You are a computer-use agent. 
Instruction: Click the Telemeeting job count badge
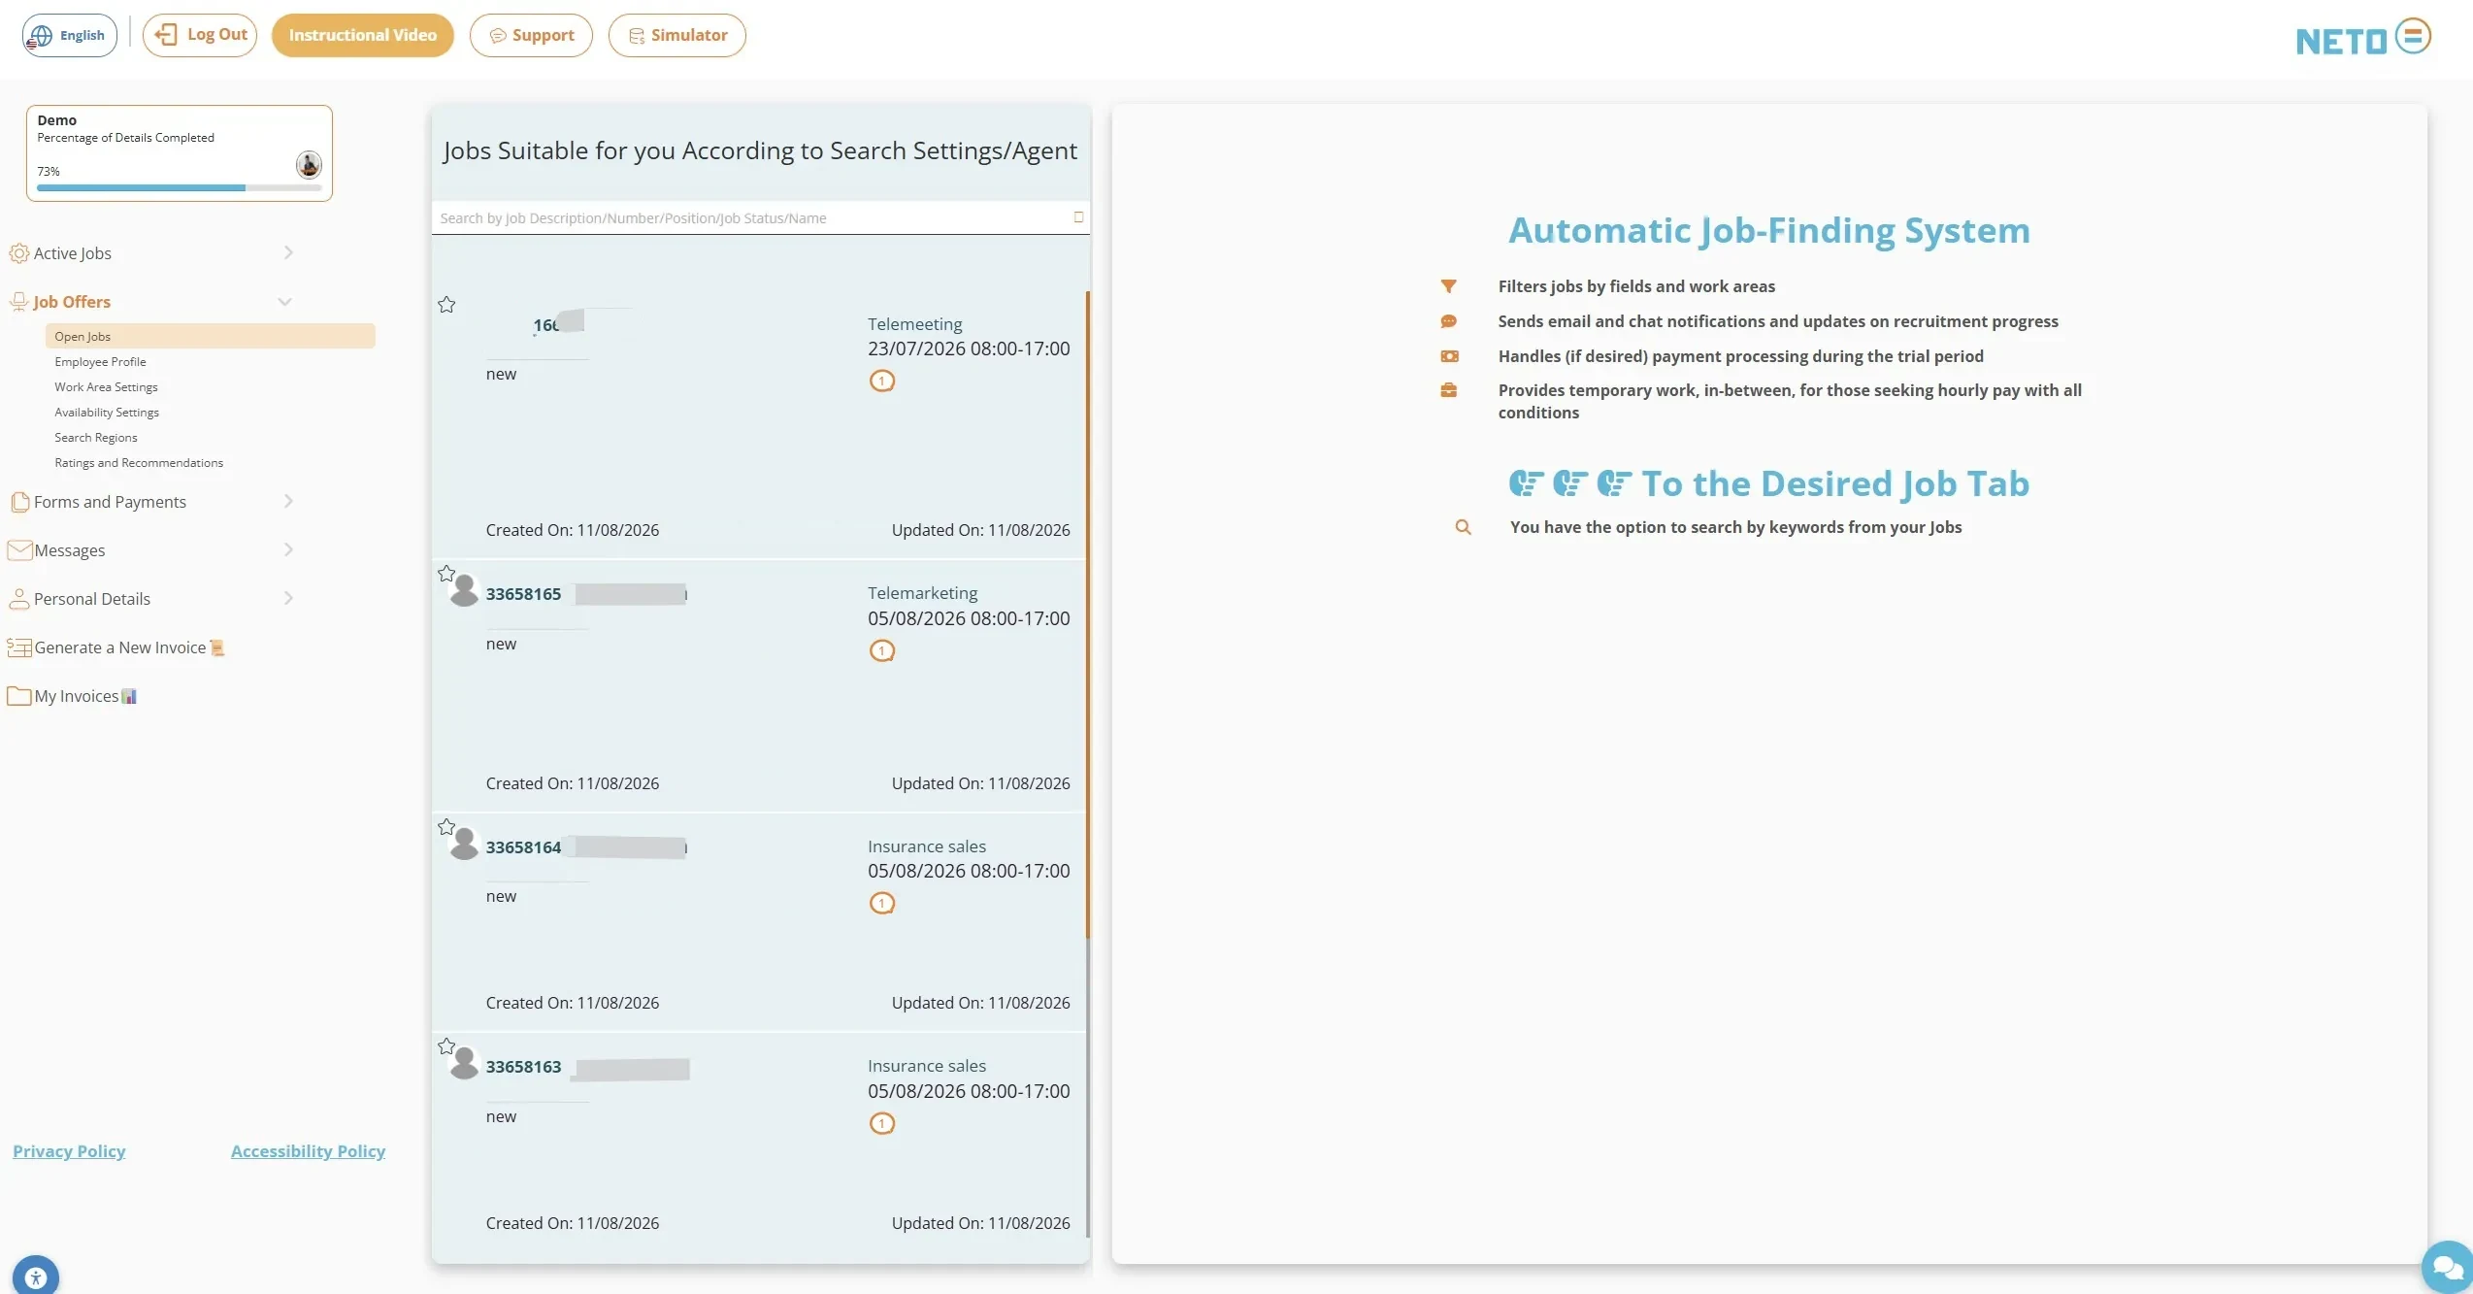point(882,381)
